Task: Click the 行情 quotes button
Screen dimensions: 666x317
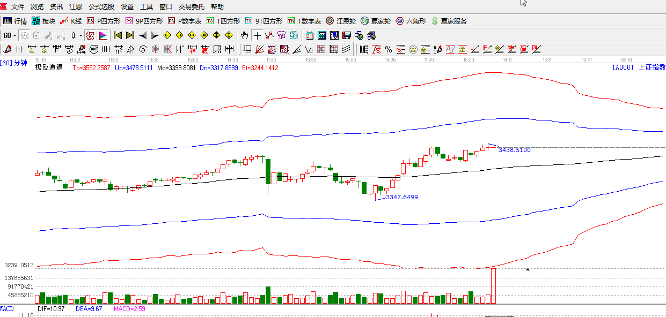Action: click(x=15, y=21)
